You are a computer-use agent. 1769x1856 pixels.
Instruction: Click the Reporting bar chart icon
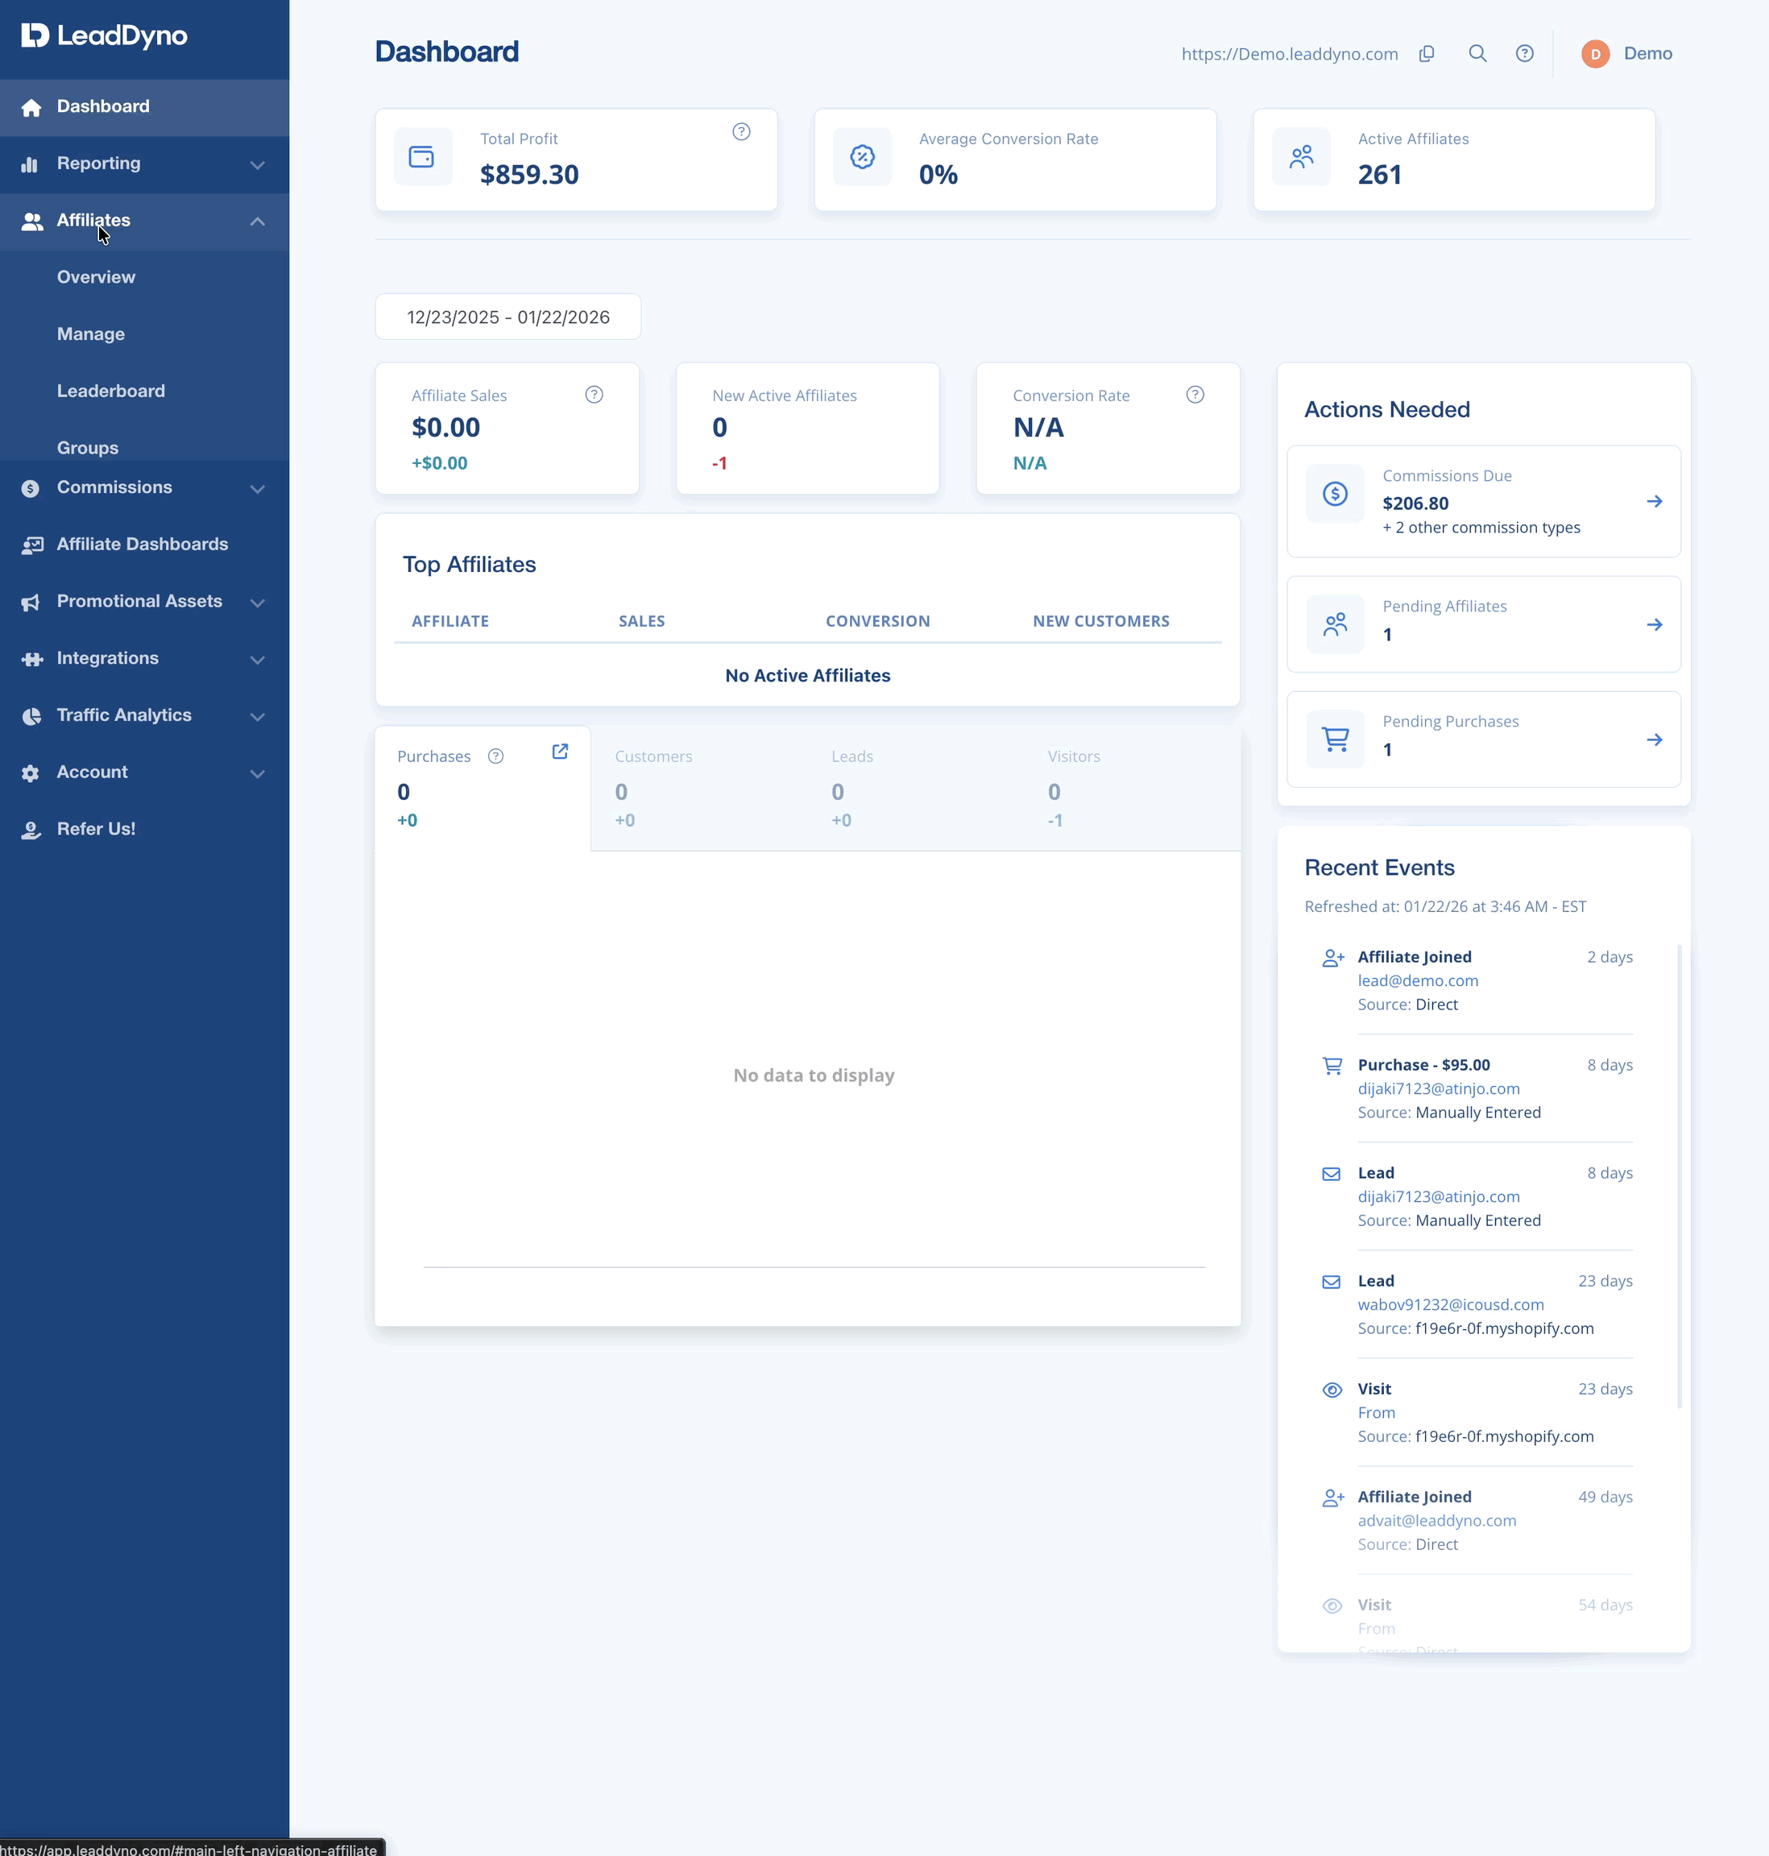pyautogui.click(x=30, y=164)
